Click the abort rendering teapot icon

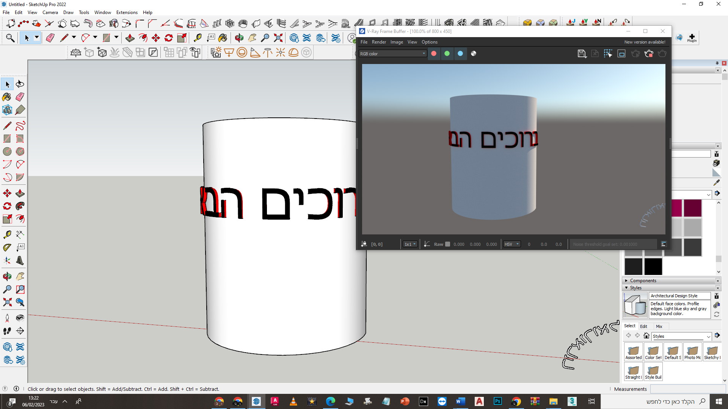[649, 54]
